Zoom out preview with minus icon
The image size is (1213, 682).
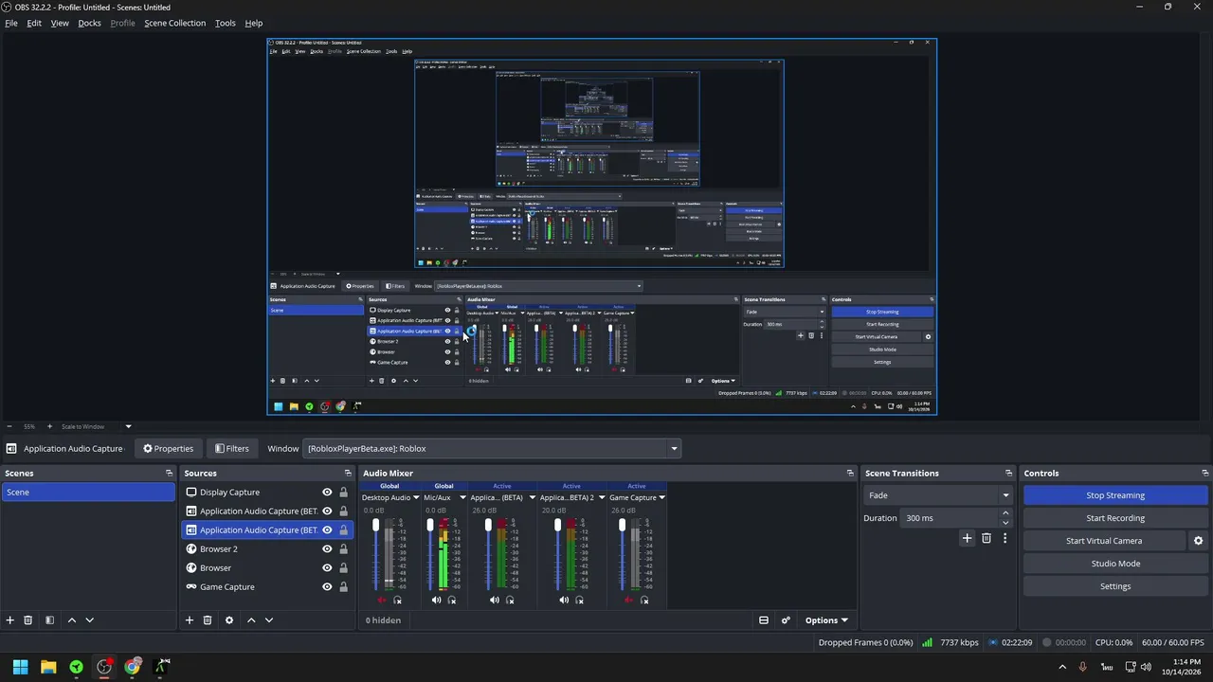pos(9,426)
